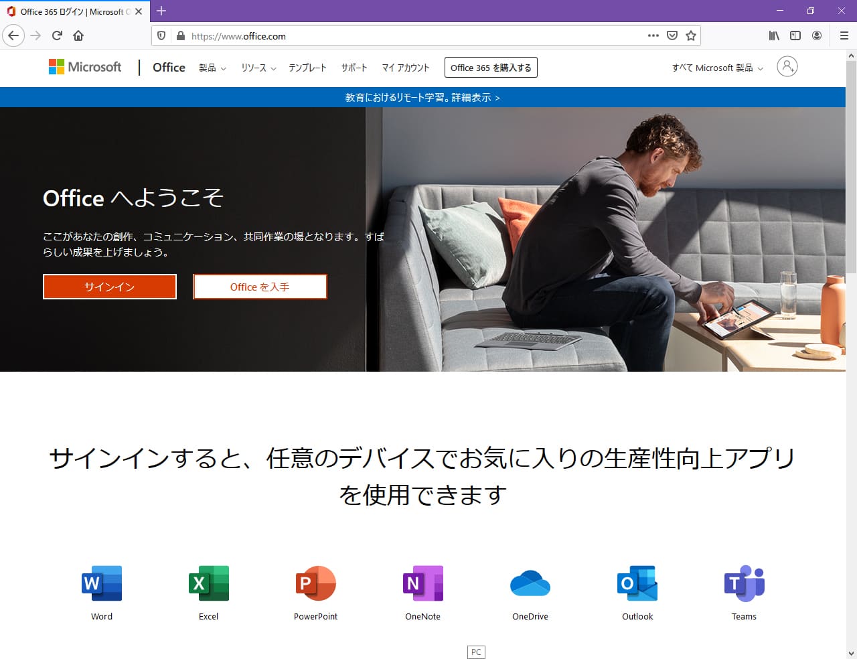Go back with the browser back arrow
857x659 pixels.
pos(13,35)
